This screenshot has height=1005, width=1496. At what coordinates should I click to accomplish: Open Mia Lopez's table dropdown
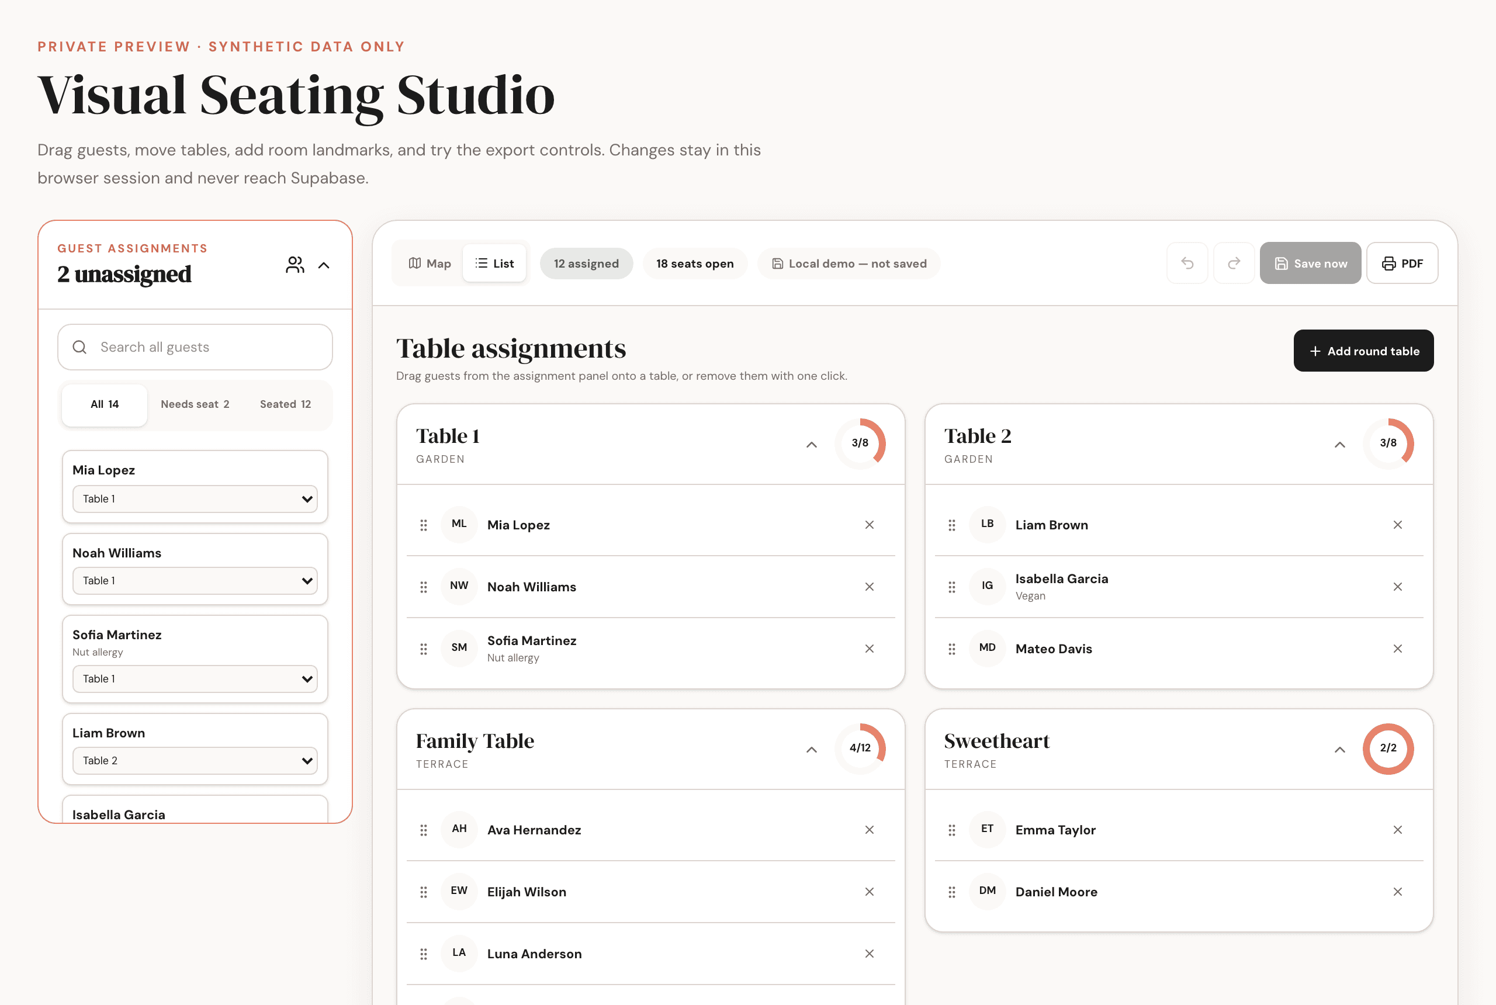tap(195, 498)
